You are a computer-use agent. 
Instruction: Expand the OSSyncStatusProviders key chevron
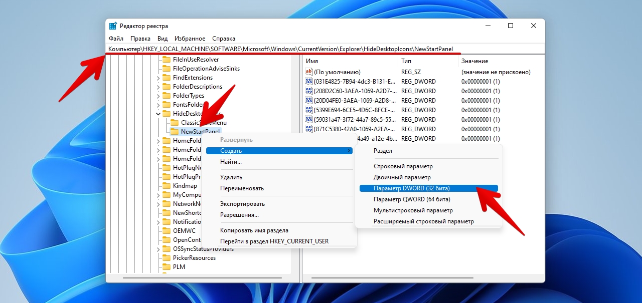158,249
